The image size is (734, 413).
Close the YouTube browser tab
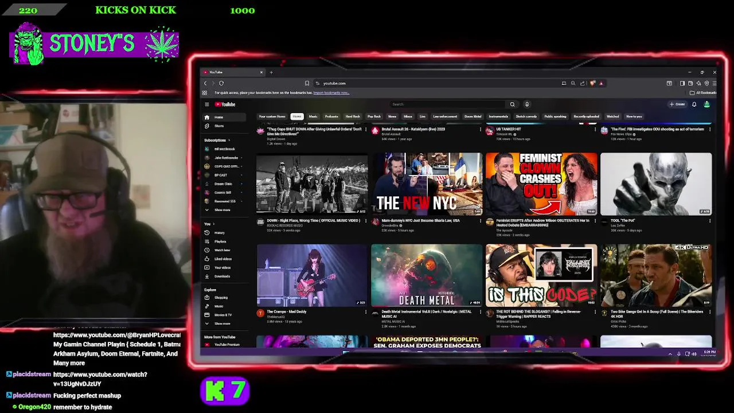coord(261,72)
